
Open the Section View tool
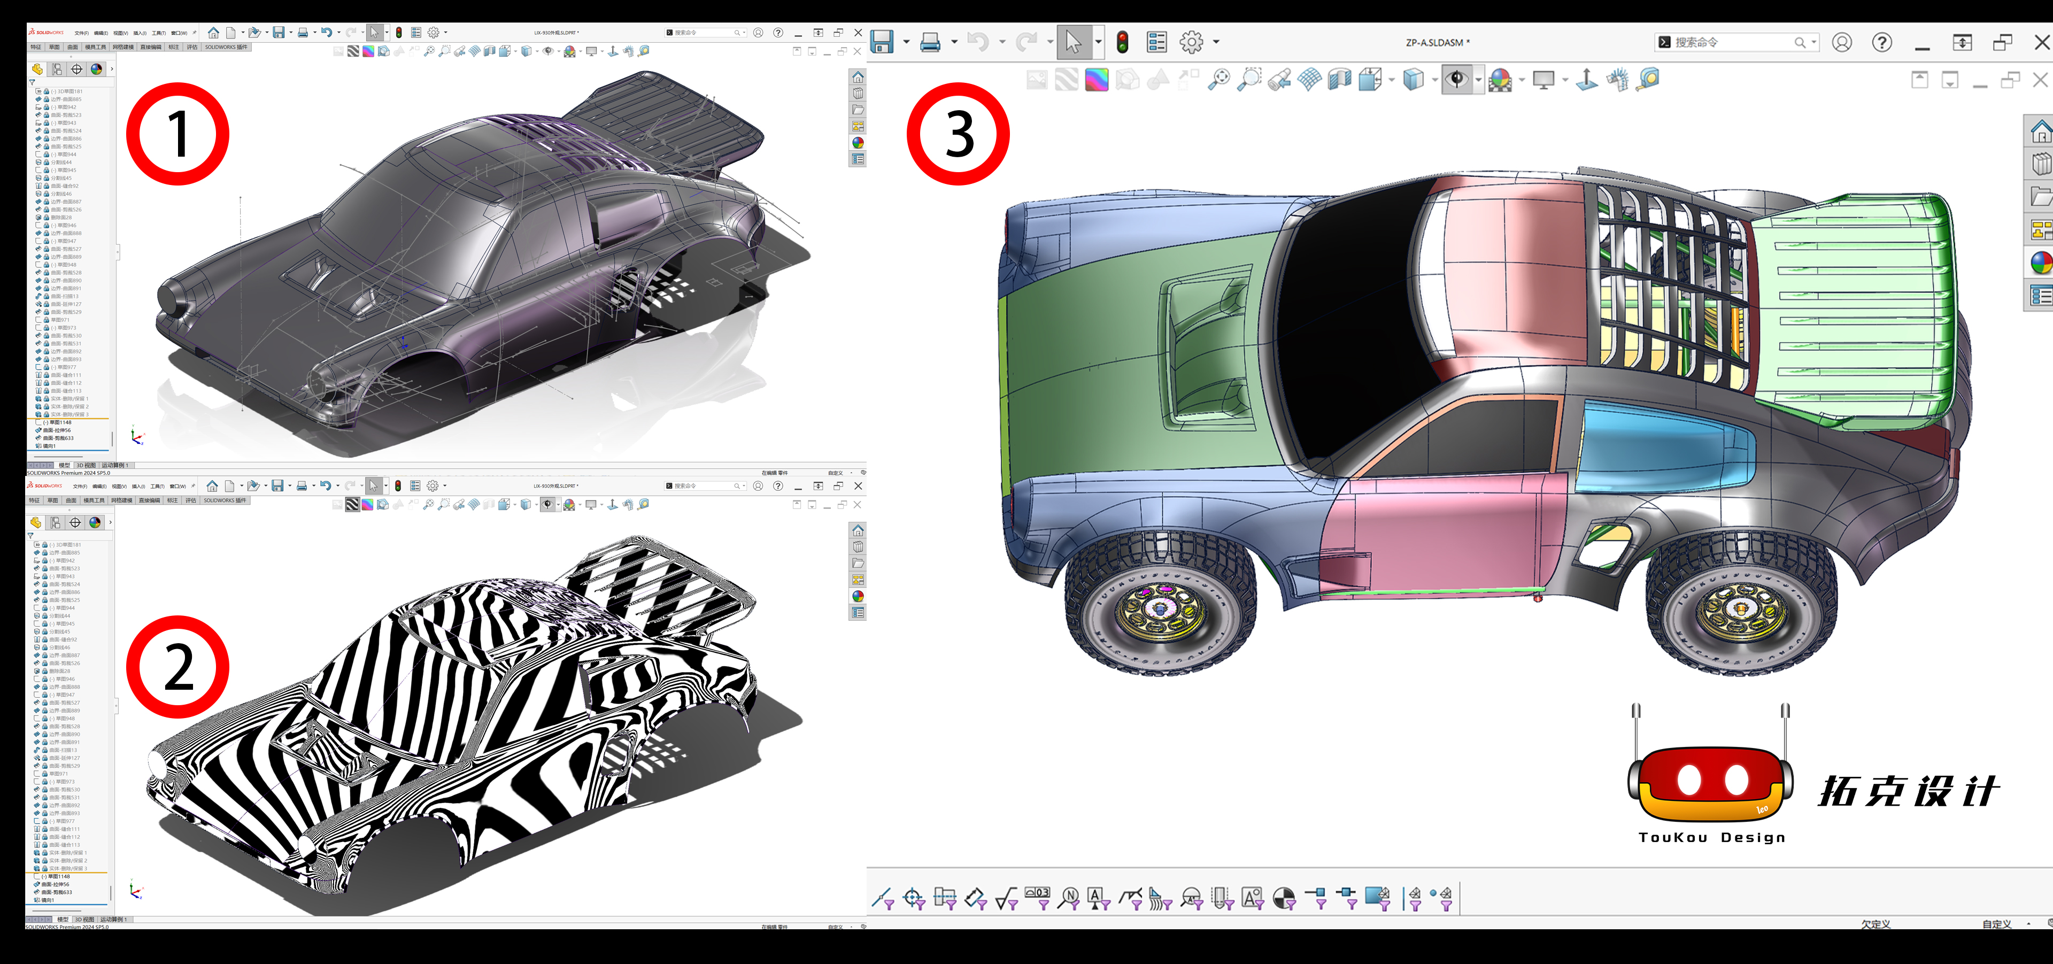[x=1341, y=80]
